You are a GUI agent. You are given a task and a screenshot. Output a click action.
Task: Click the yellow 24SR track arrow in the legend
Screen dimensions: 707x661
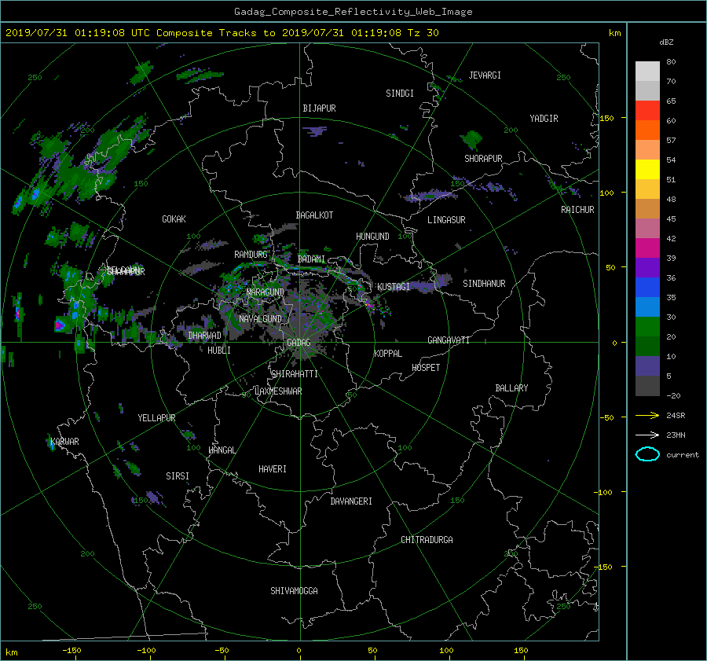click(x=647, y=415)
